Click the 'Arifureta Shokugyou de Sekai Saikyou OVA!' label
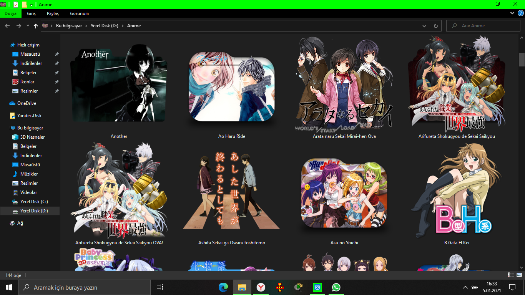Screen dimensions: 525x295 click(119, 243)
